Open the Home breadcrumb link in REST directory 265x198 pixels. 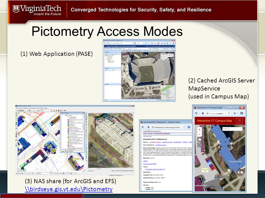pos(145,134)
